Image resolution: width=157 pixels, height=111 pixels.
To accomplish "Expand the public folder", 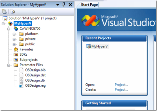I will tap(14, 44).
